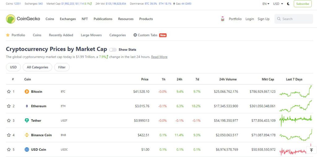
Task: Click the Read More link
Action: (159, 57)
